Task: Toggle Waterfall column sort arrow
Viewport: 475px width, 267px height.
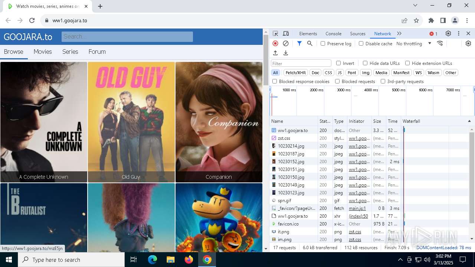Action: click(469, 121)
